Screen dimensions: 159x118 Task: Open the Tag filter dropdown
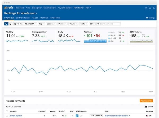point(41,24)
